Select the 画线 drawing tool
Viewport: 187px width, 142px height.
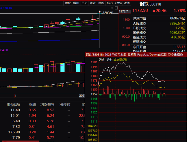(x=101, y=3)
